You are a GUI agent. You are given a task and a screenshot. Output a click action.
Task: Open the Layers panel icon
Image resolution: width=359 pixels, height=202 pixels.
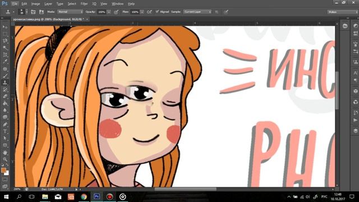355,131
